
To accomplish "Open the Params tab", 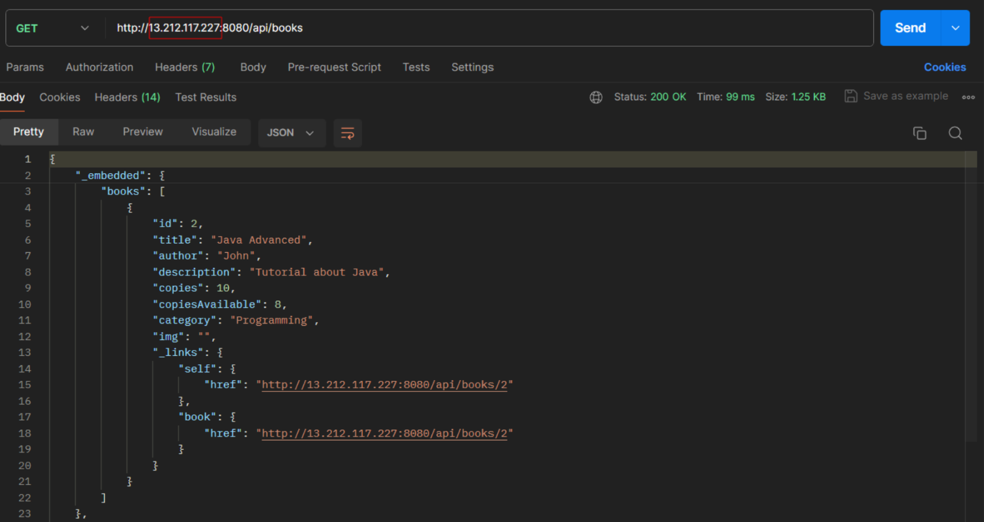I will click(x=25, y=67).
